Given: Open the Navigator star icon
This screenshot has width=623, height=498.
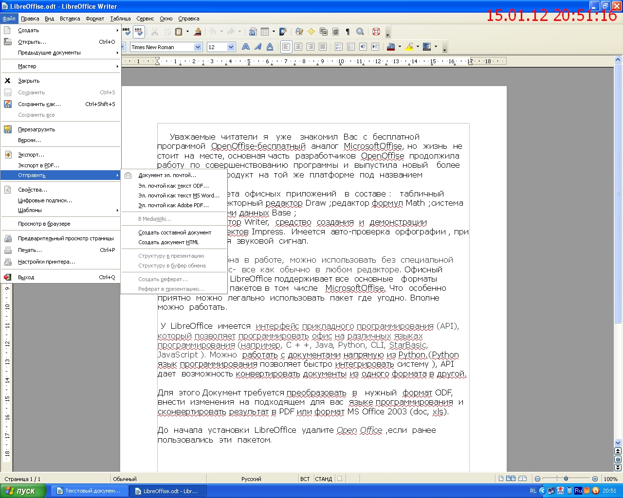Looking at the screenshot, I should pyautogui.click(x=311, y=32).
